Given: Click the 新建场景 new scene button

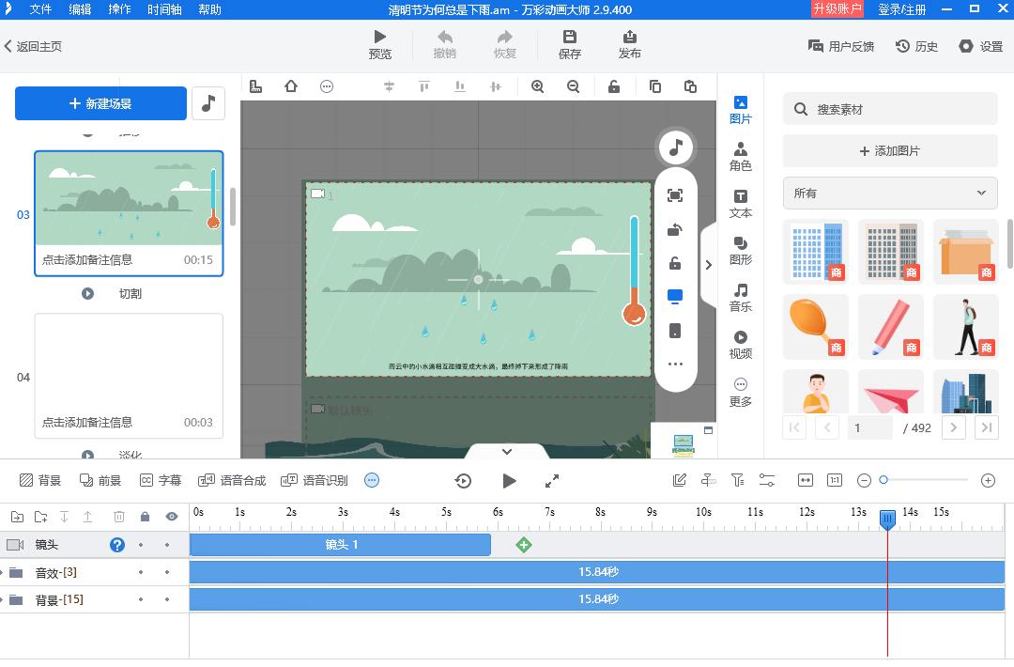Looking at the screenshot, I should tap(100, 103).
